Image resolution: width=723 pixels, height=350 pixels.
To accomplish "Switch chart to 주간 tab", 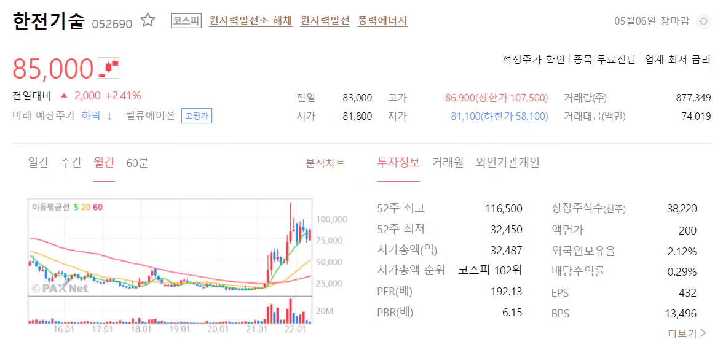I will (x=71, y=163).
